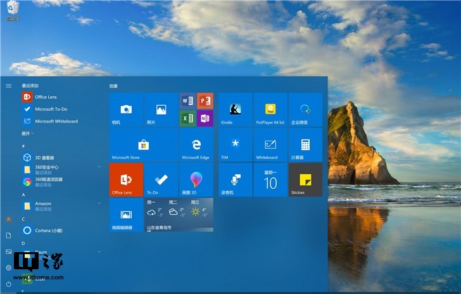Open the Settings gear in Start sidebar

pos(8,268)
